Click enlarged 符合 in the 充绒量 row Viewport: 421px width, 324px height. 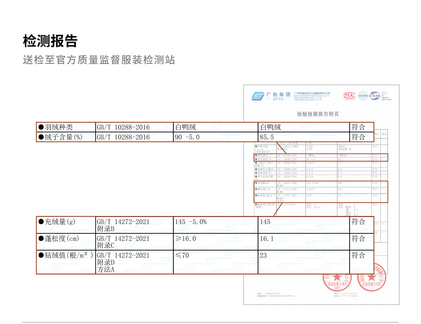362,225
